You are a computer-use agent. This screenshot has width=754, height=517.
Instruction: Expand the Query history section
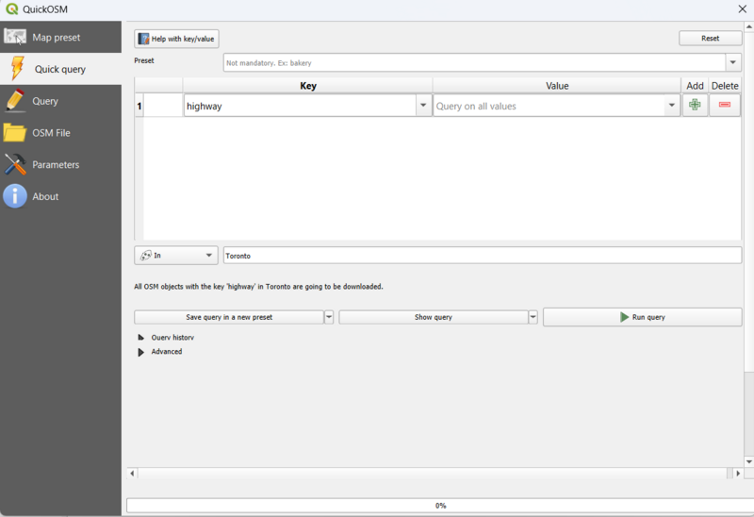tap(141, 337)
